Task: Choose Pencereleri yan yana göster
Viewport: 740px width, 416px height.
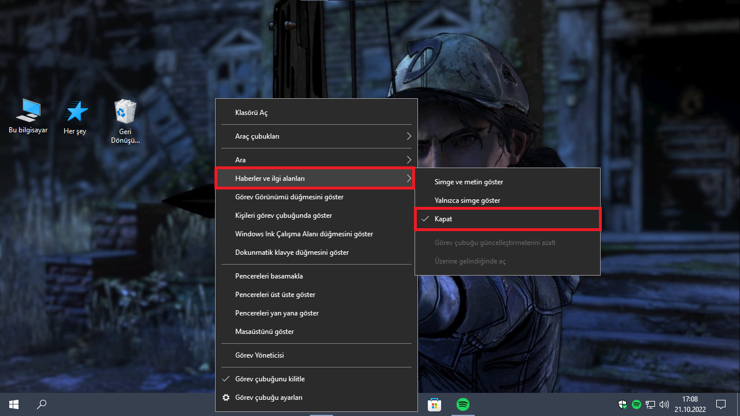Action: (316, 313)
